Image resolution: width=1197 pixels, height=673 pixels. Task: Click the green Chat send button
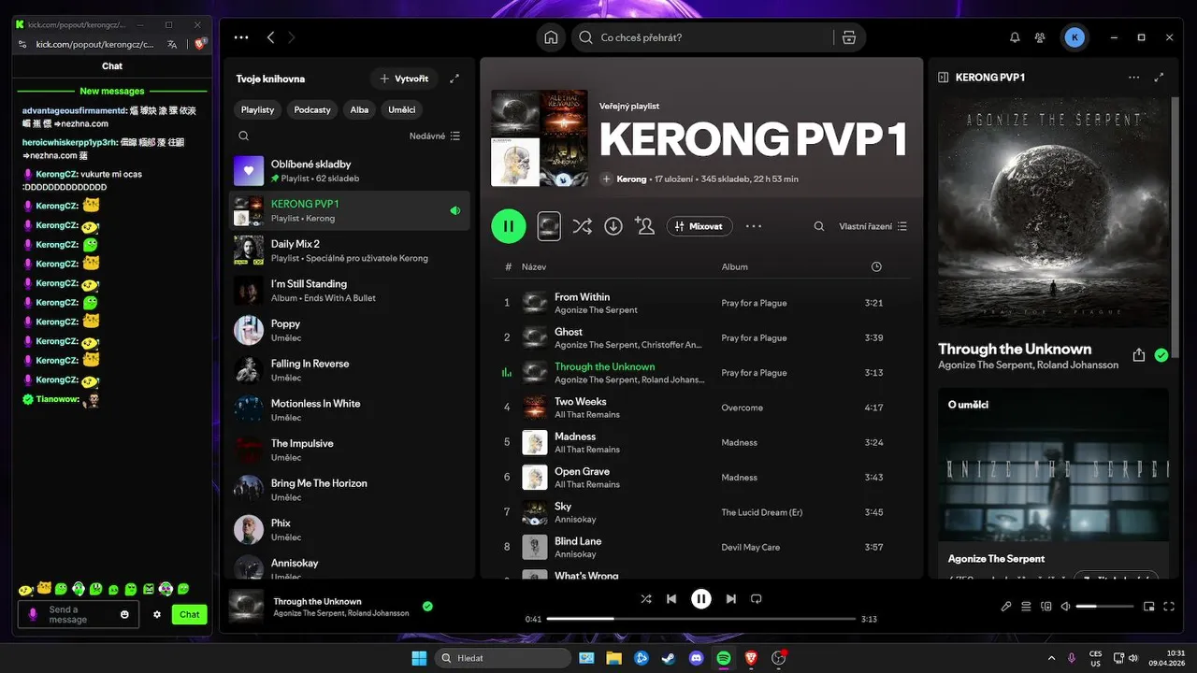pyautogui.click(x=190, y=614)
